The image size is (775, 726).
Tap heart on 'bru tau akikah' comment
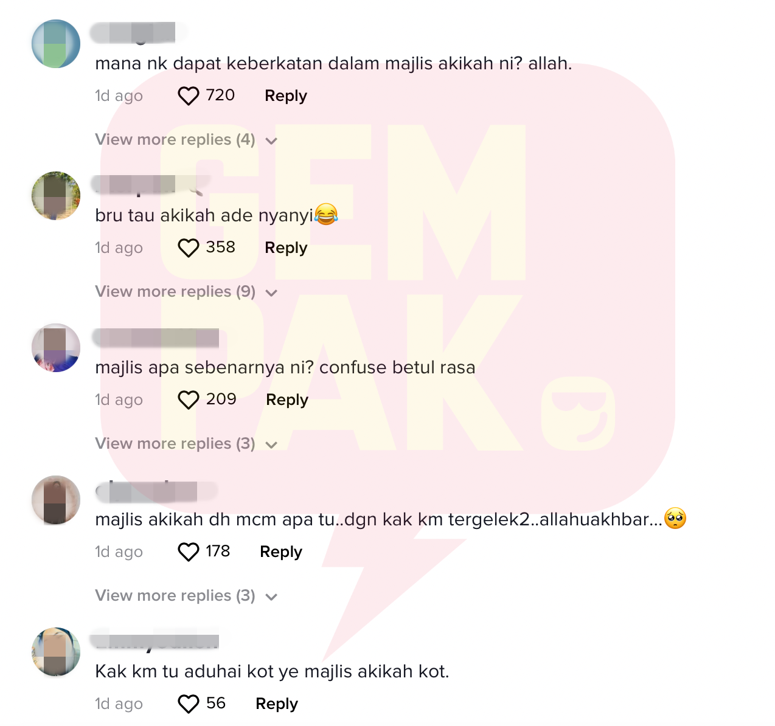pos(188,247)
